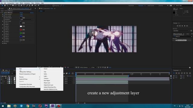Image resolution: width=193 pixels, height=108 pixels.
Task: Select the Selection arrow tool
Action: pos(2,5)
